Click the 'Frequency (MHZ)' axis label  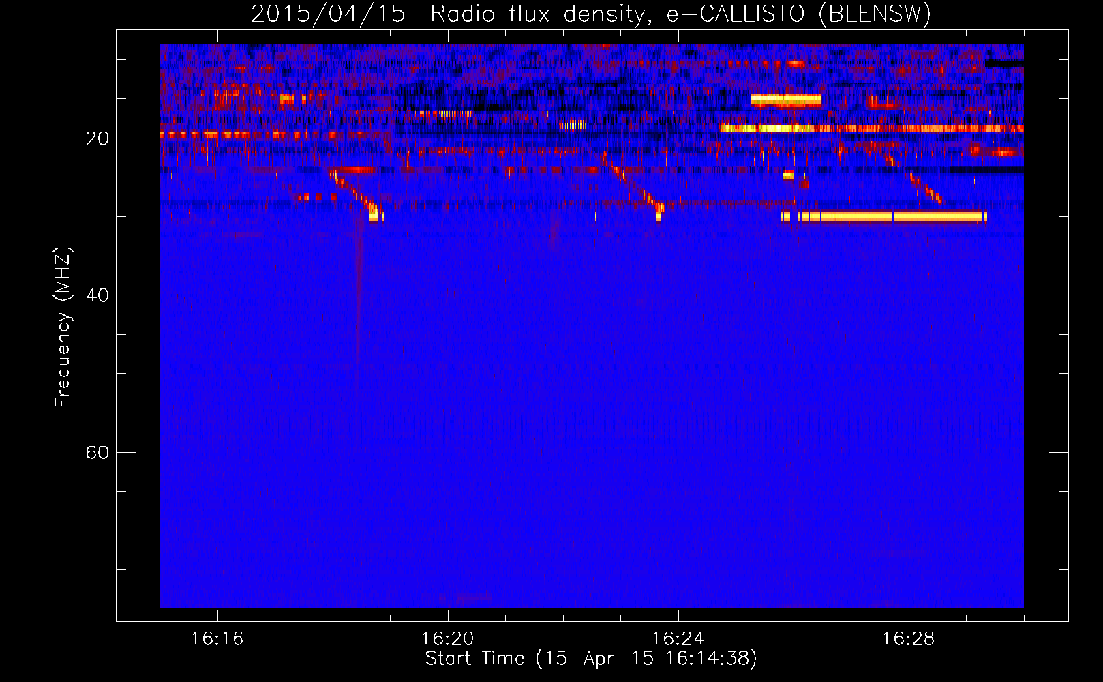click(x=62, y=327)
